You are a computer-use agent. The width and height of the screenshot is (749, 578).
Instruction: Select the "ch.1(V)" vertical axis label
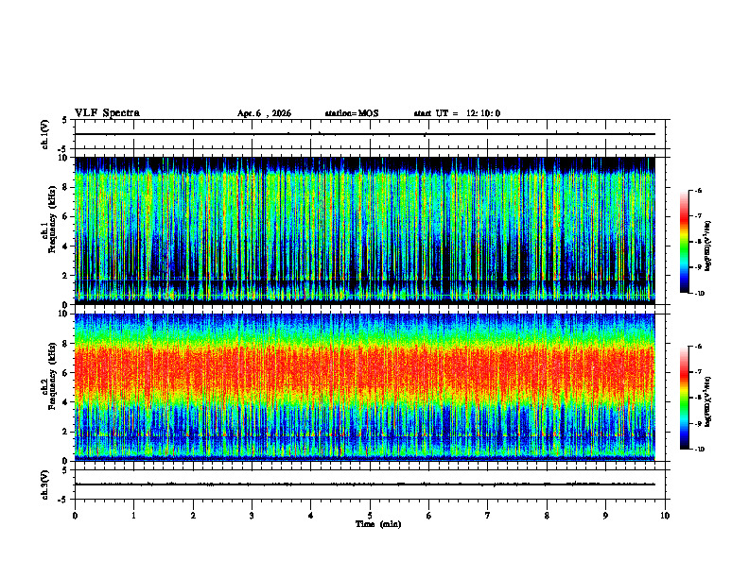point(45,134)
